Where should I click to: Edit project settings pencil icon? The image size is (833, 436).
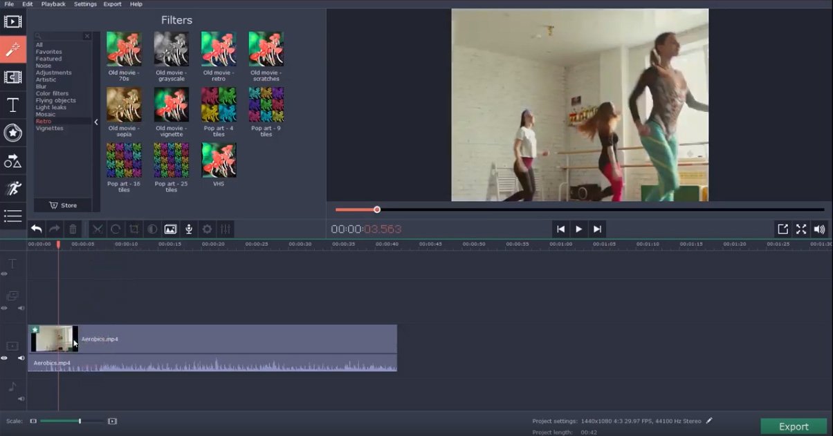coord(709,421)
